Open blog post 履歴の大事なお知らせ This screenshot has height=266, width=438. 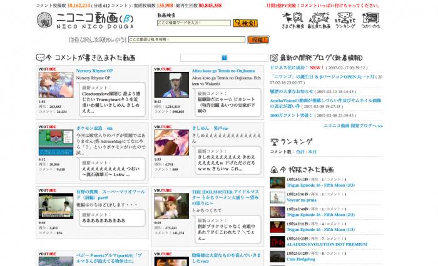[x=292, y=91]
